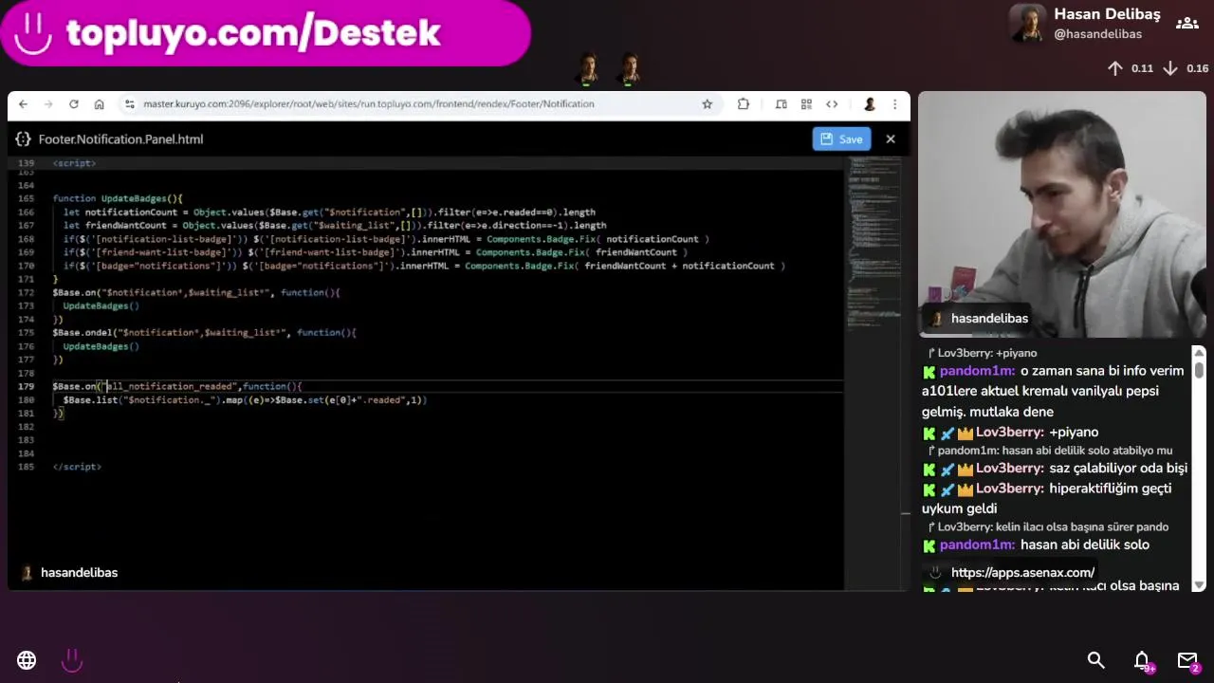Viewport: 1214px width, 683px height.
Task: Reload the page with the refresh icon
Action: point(73,104)
